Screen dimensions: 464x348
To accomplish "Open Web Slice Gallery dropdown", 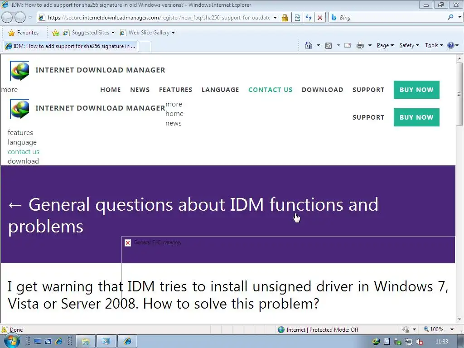I will [x=147, y=33].
